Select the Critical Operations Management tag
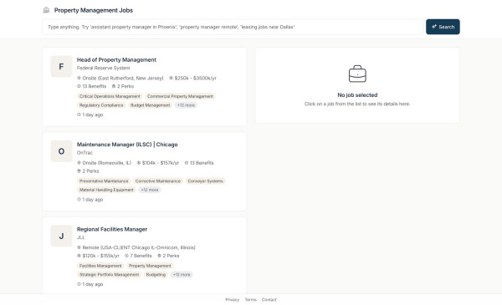The height and width of the screenshot is (305, 502). click(x=110, y=96)
